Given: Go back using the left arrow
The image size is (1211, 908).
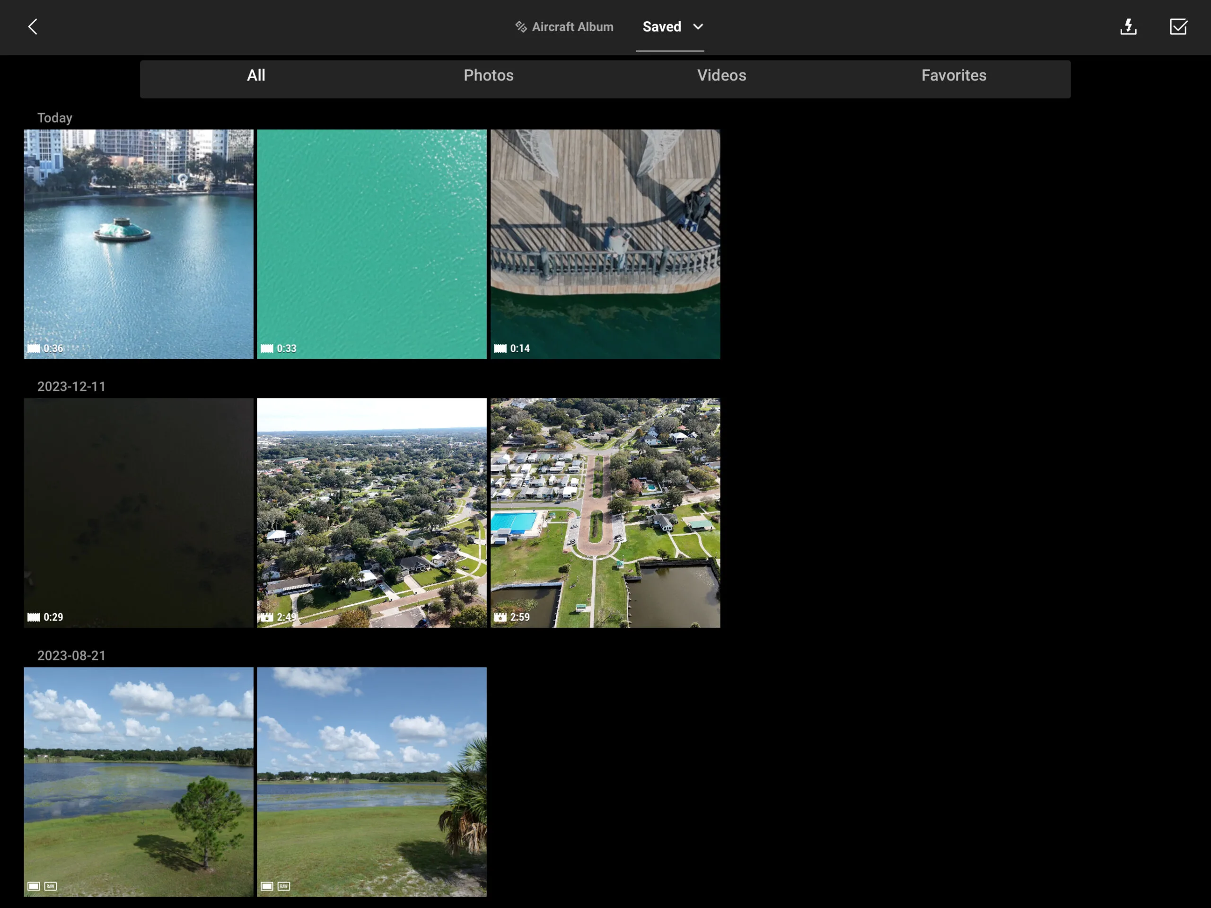Looking at the screenshot, I should 33,27.
